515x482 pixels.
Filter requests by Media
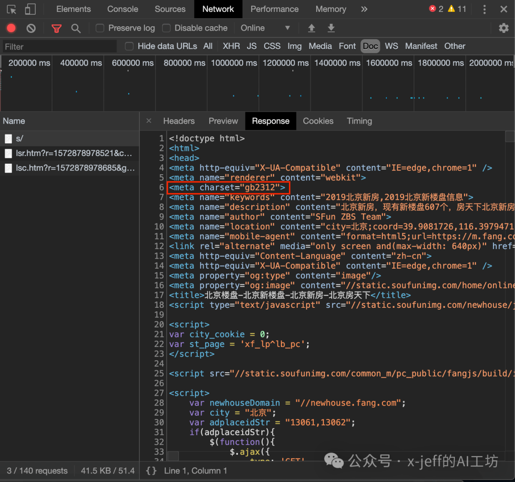point(320,46)
